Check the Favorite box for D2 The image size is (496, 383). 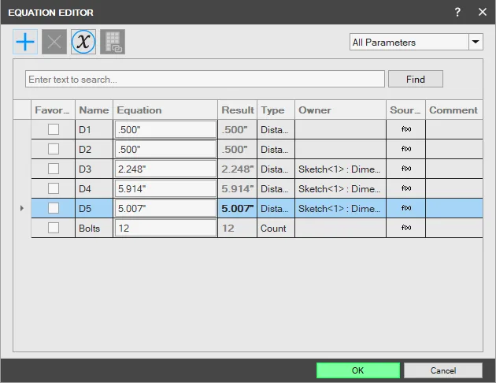(54, 149)
